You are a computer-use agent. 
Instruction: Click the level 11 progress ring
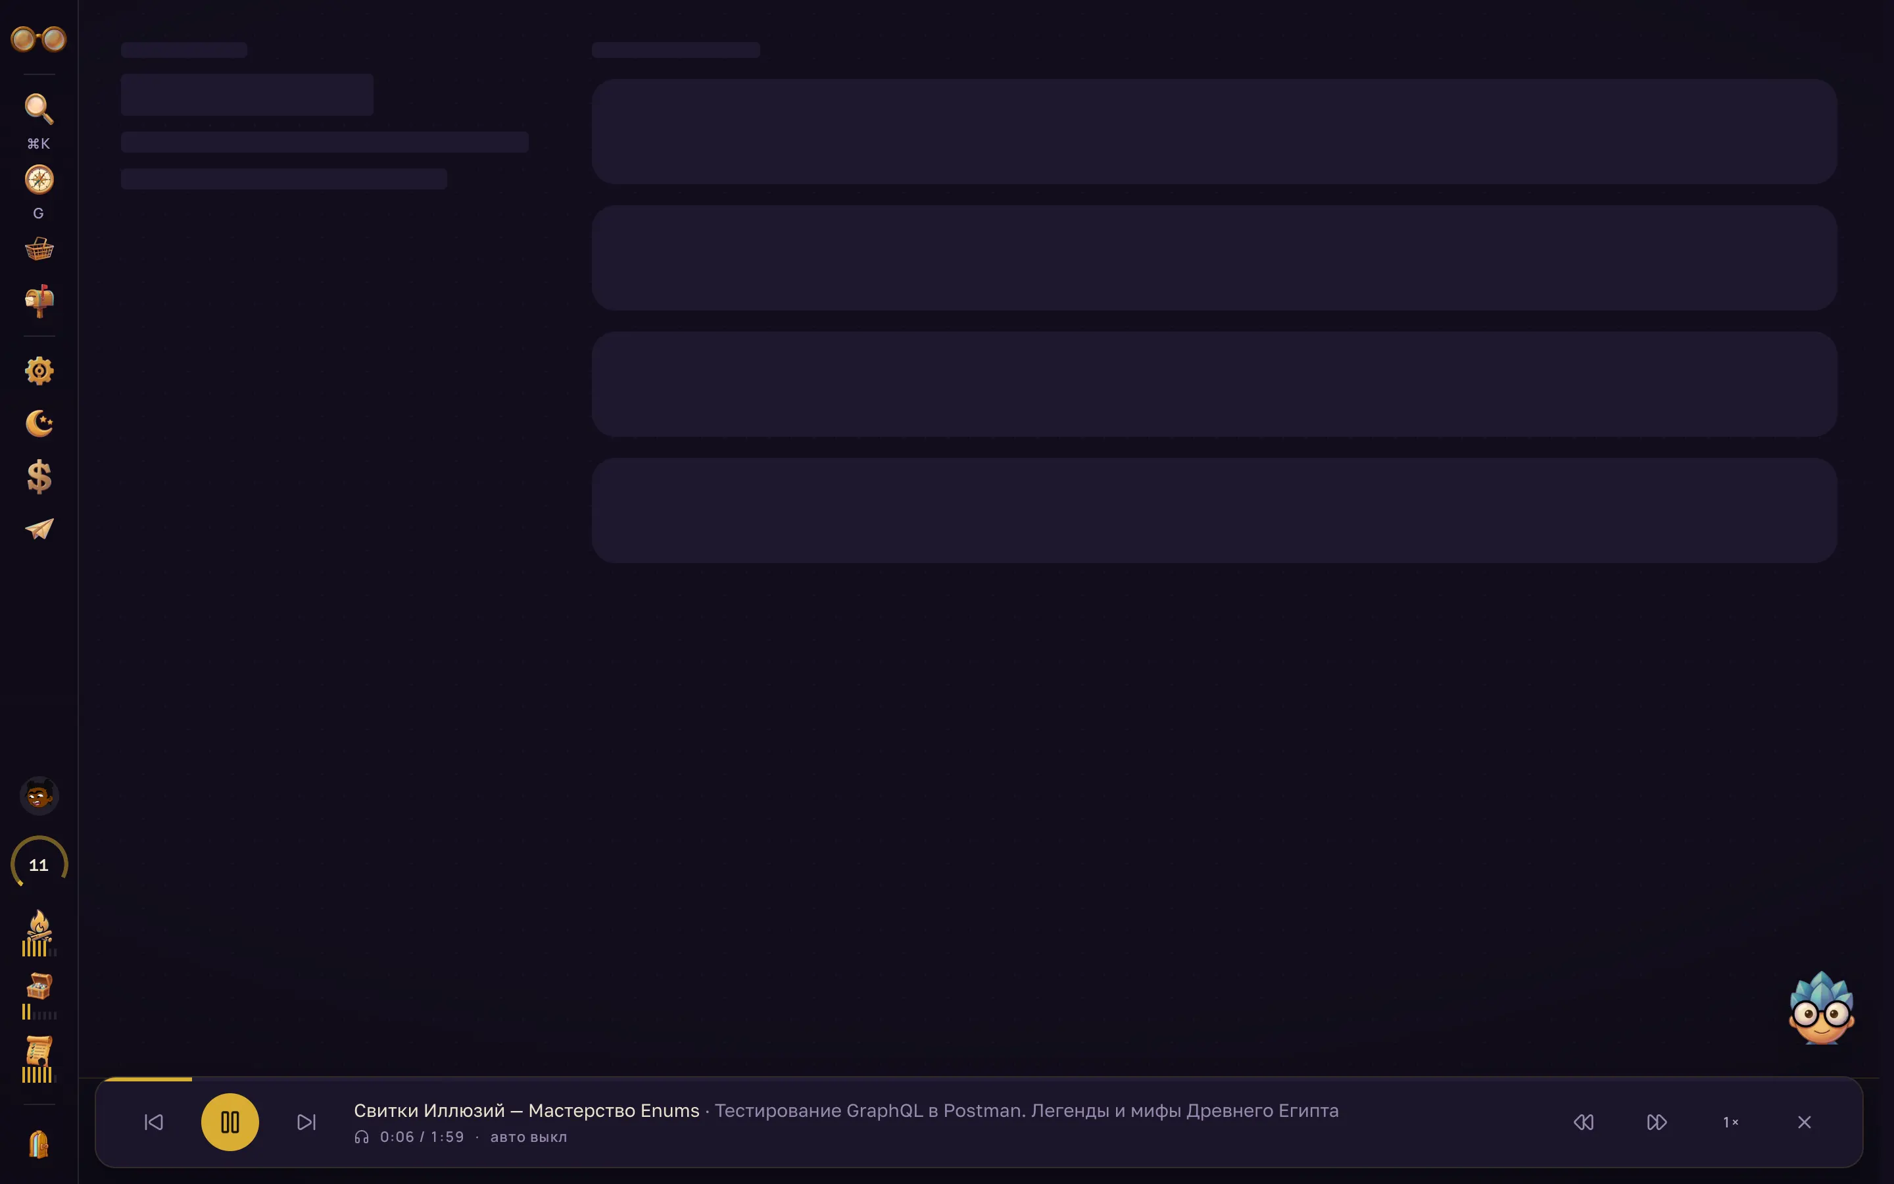point(38,864)
